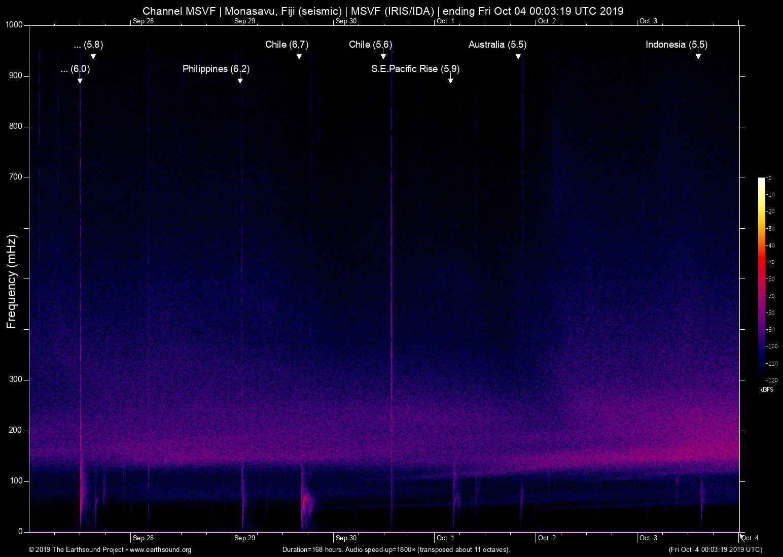This screenshot has height=557, width=783.
Task: Click the "-100" value on the color scale
Action: [771, 346]
